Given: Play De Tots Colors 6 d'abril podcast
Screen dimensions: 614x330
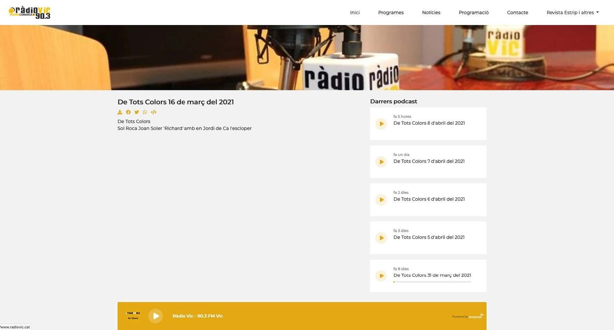Looking at the screenshot, I should click(381, 200).
